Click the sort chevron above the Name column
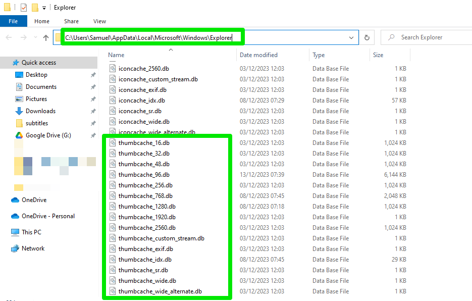Viewport: 472px width, 301px height. [x=170, y=50]
